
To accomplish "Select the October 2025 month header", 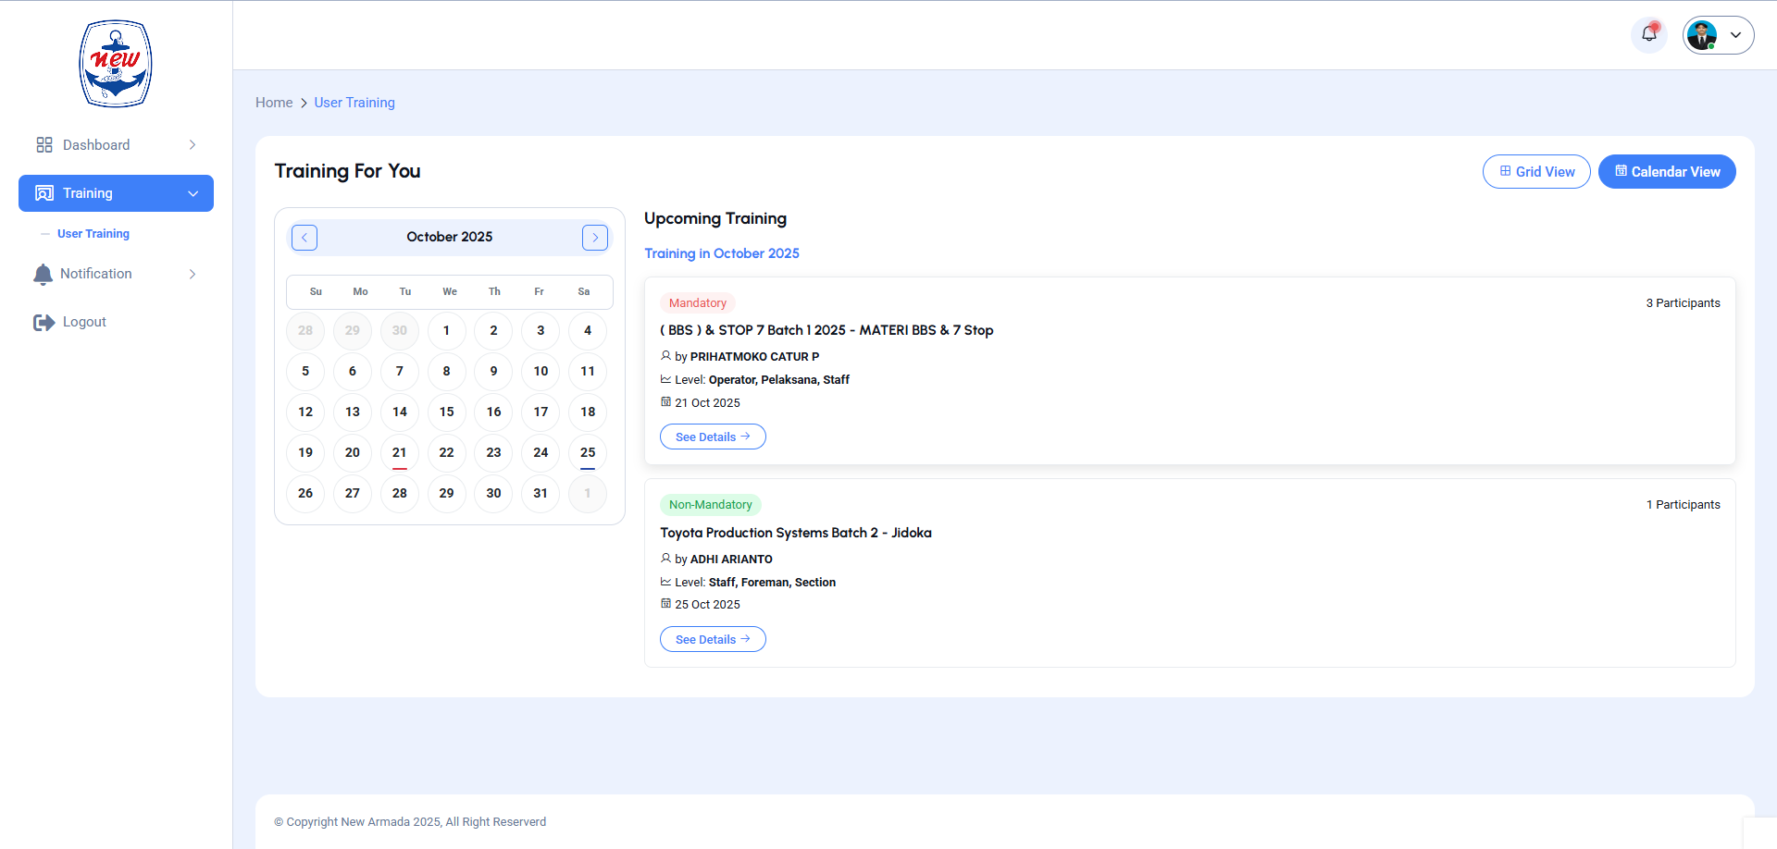I will pyautogui.click(x=450, y=237).
